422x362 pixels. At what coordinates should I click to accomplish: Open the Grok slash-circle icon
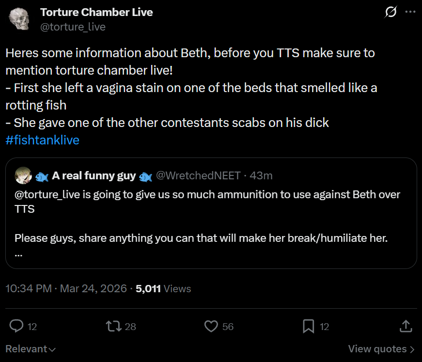tap(390, 12)
